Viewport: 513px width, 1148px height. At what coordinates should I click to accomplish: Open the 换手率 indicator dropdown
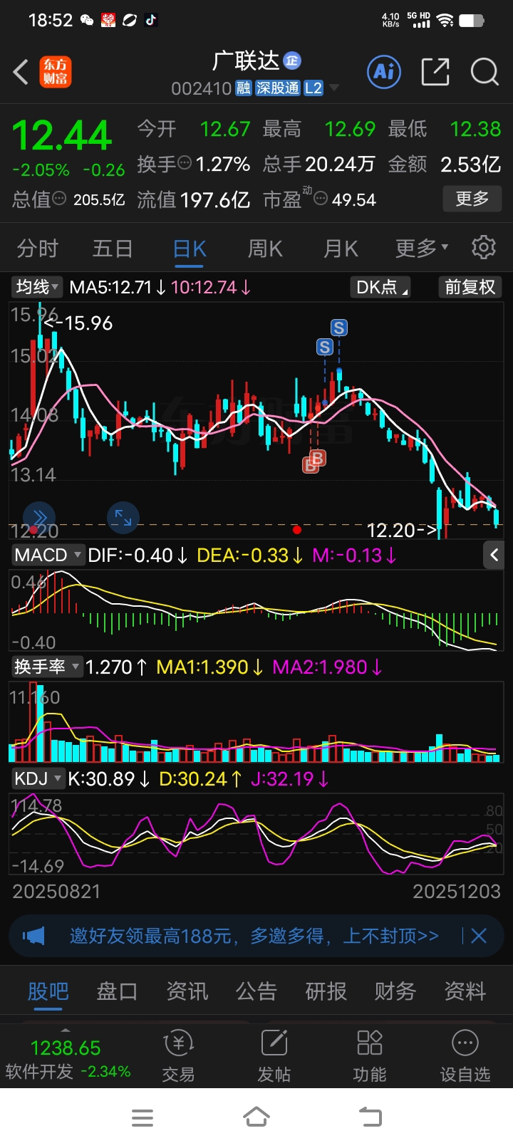click(x=47, y=667)
